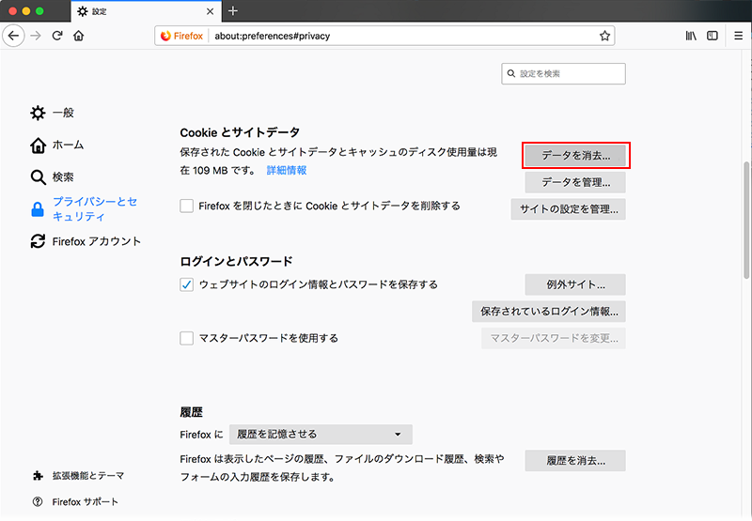Select プライバシーとセキュリティ in the sidebar
This screenshot has width=752, height=521.
[85, 208]
